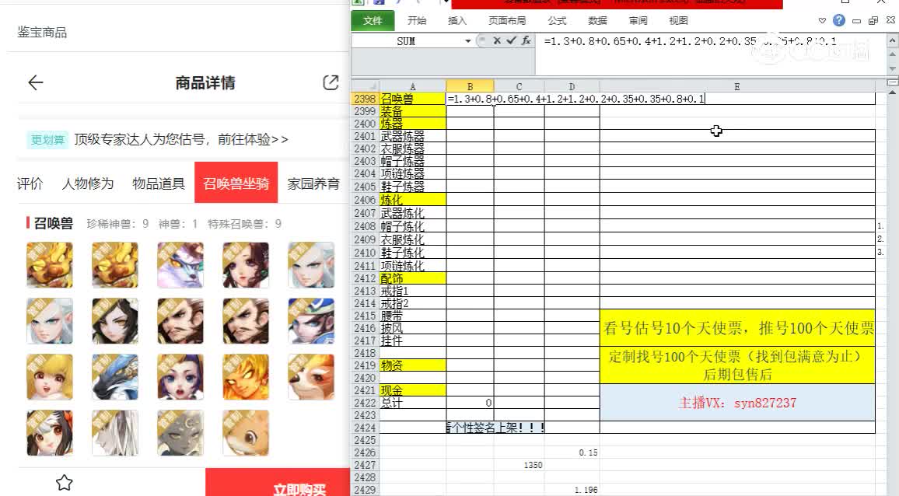Tap the 立即购买 button
Screen dimensions: 899x496
(278, 482)
